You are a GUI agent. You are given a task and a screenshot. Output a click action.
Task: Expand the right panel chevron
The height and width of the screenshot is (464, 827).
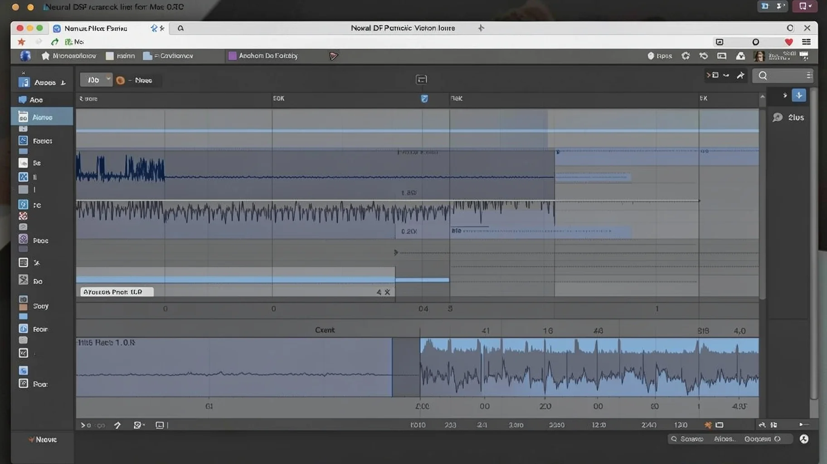(x=785, y=95)
